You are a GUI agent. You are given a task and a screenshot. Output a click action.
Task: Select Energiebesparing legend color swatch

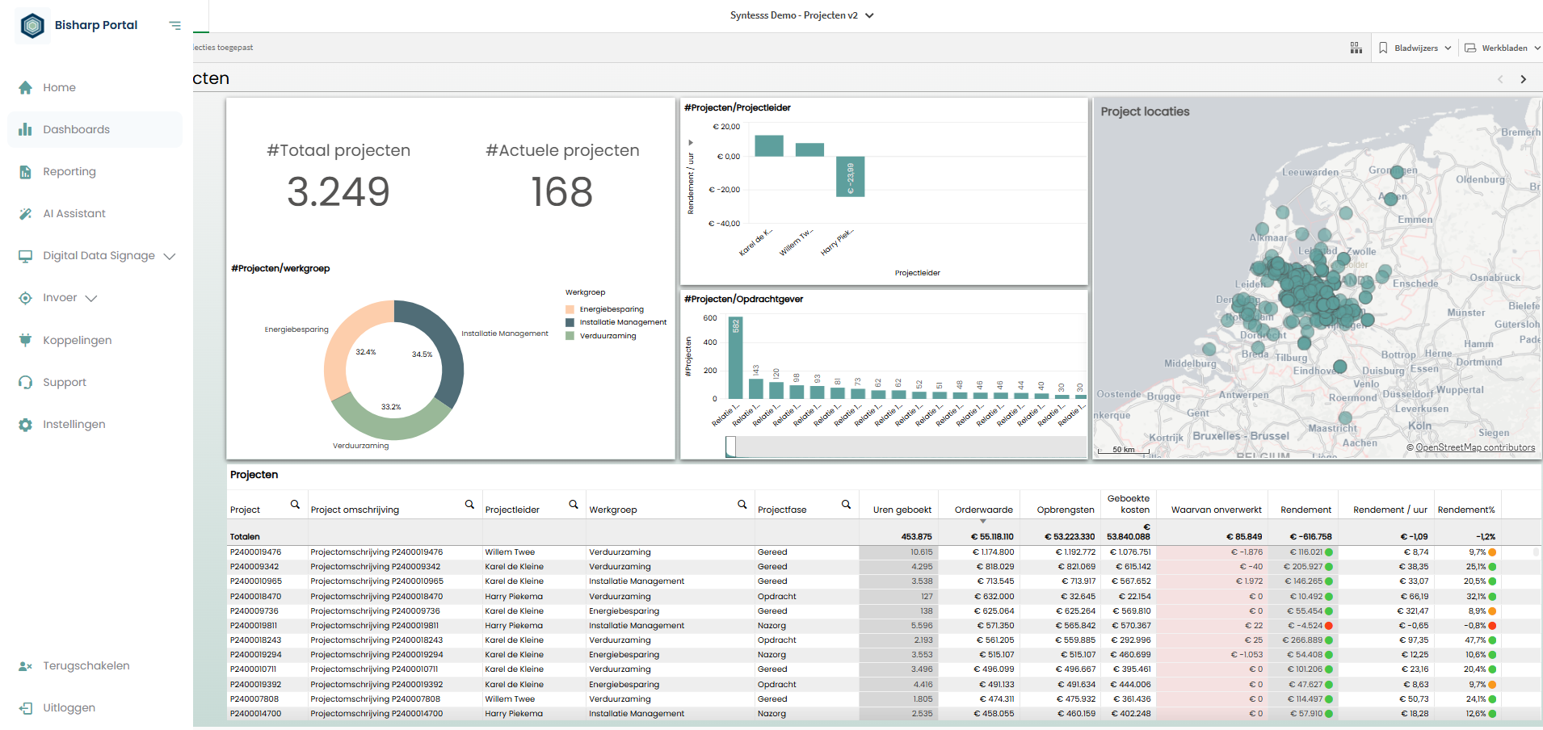coord(570,309)
